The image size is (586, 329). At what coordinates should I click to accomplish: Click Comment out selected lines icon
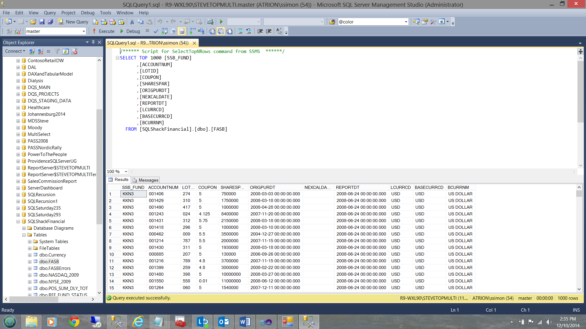tap(240, 31)
